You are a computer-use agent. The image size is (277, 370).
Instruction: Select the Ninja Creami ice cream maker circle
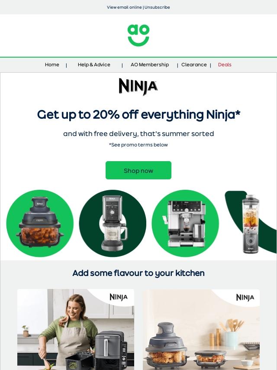[x=113, y=223]
